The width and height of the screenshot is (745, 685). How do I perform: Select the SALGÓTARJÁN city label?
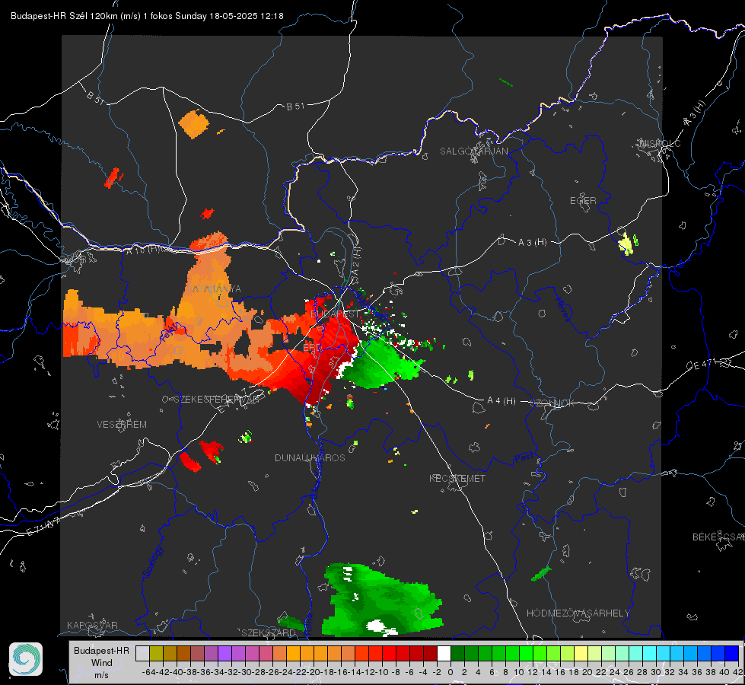pos(473,151)
